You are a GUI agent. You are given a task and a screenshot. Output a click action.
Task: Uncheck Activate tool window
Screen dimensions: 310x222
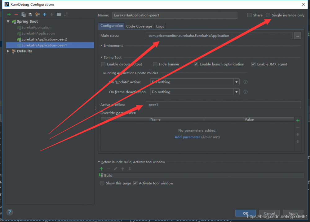click(x=135, y=183)
